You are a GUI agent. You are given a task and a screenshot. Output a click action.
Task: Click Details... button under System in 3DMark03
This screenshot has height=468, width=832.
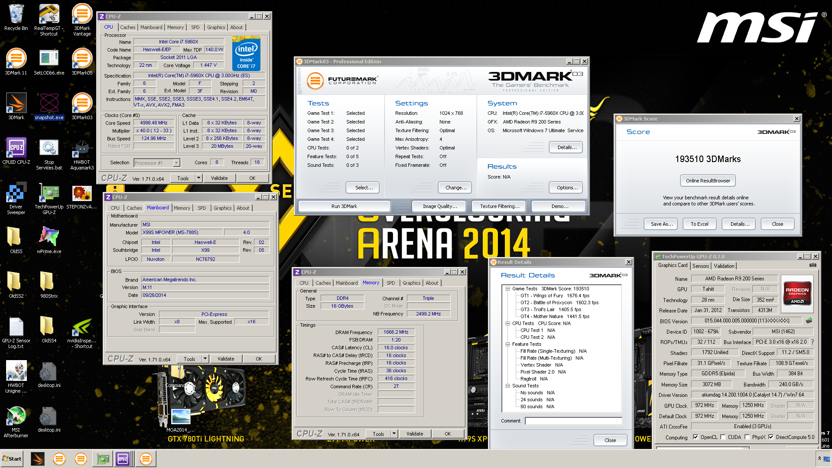point(566,147)
